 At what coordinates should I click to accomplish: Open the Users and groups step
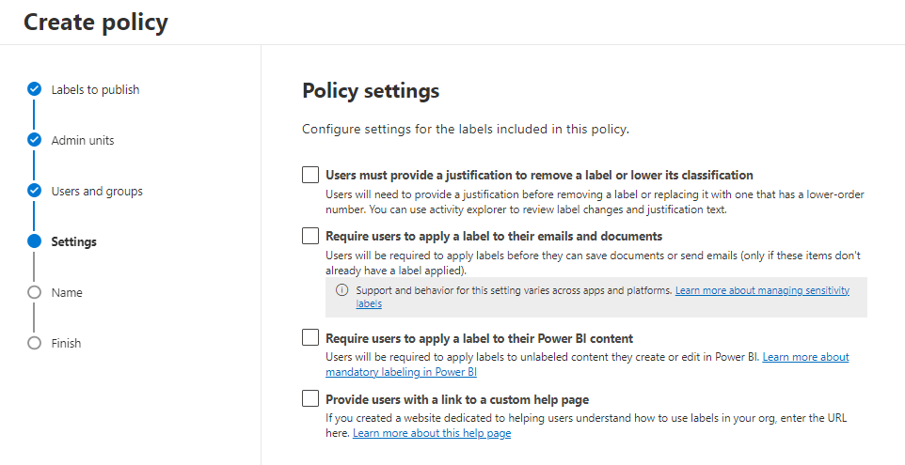pos(97,191)
